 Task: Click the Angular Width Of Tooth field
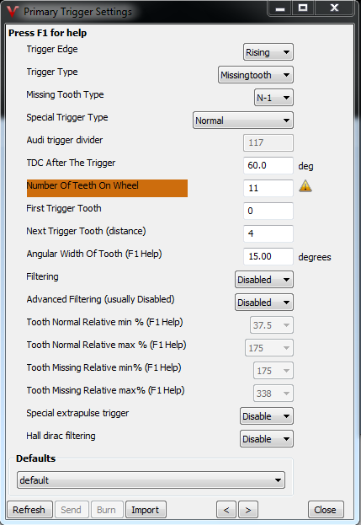point(268,256)
